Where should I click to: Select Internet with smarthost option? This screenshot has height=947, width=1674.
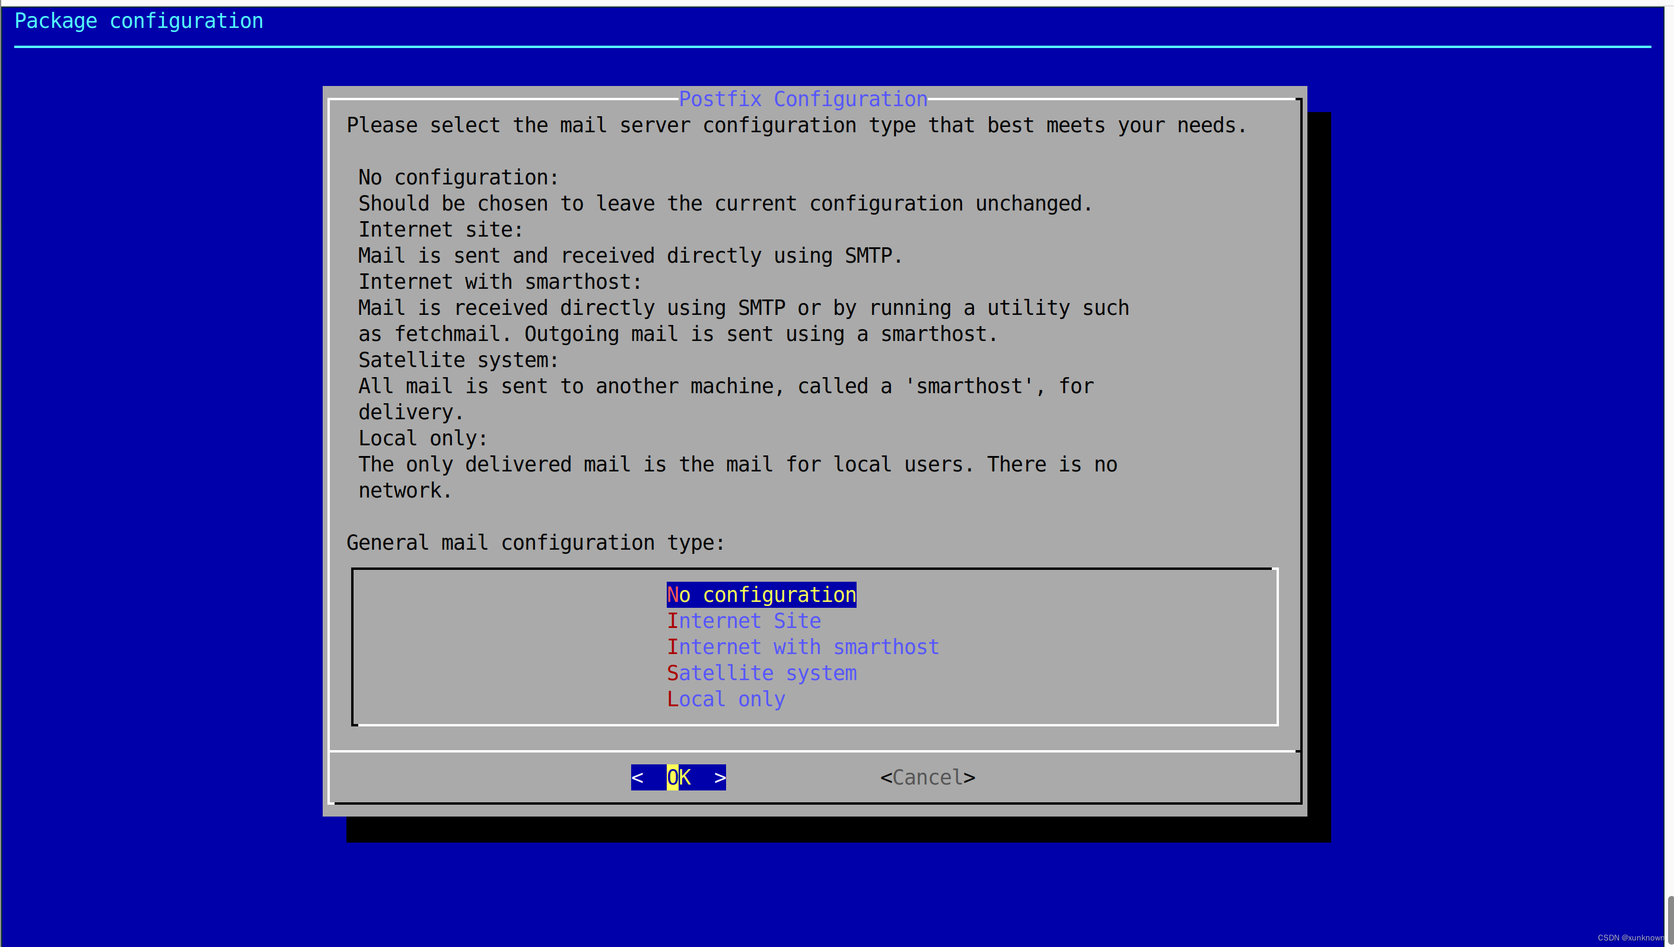coord(802,646)
